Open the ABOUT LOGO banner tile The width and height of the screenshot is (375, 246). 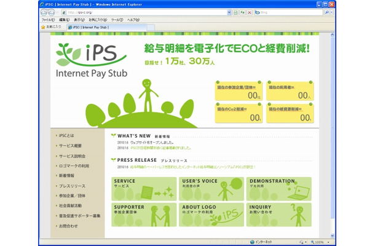point(211,215)
